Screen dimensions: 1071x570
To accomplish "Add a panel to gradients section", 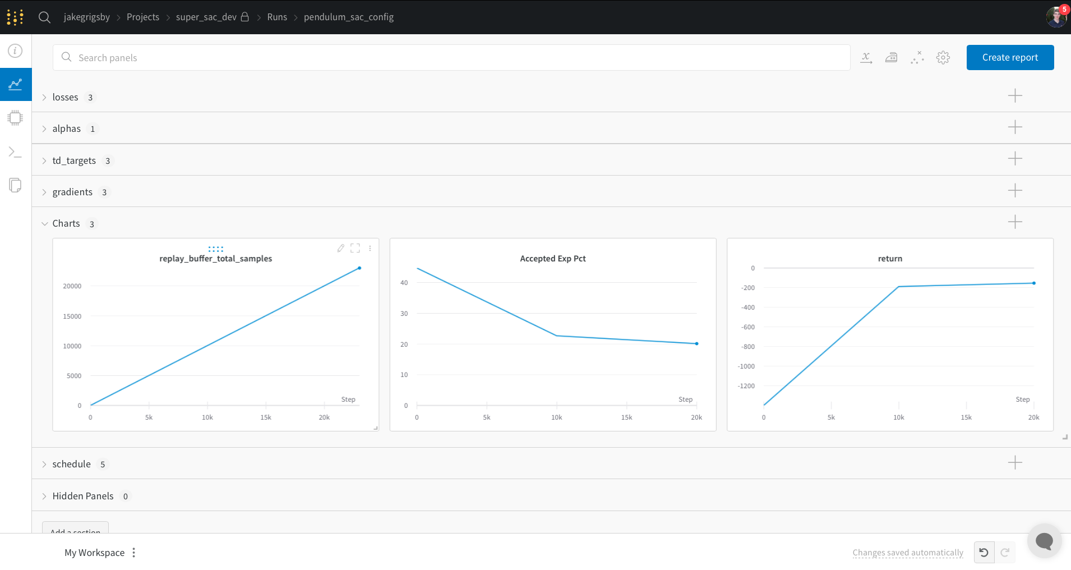I will click(x=1015, y=191).
